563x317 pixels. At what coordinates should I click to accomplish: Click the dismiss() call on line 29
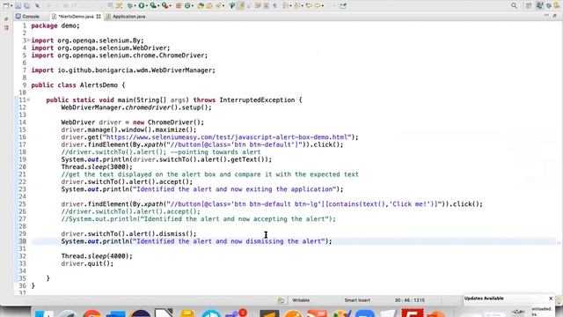click(177, 233)
